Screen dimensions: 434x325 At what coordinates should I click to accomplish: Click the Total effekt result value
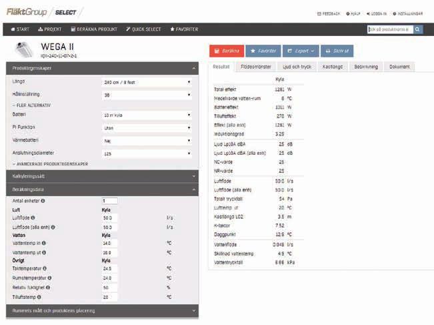(x=279, y=89)
